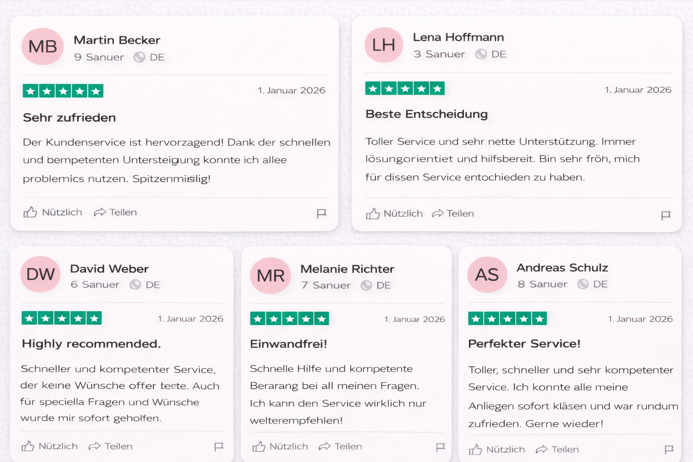Click Lena Hoffmann's LH avatar circle

pyautogui.click(x=383, y=45)
